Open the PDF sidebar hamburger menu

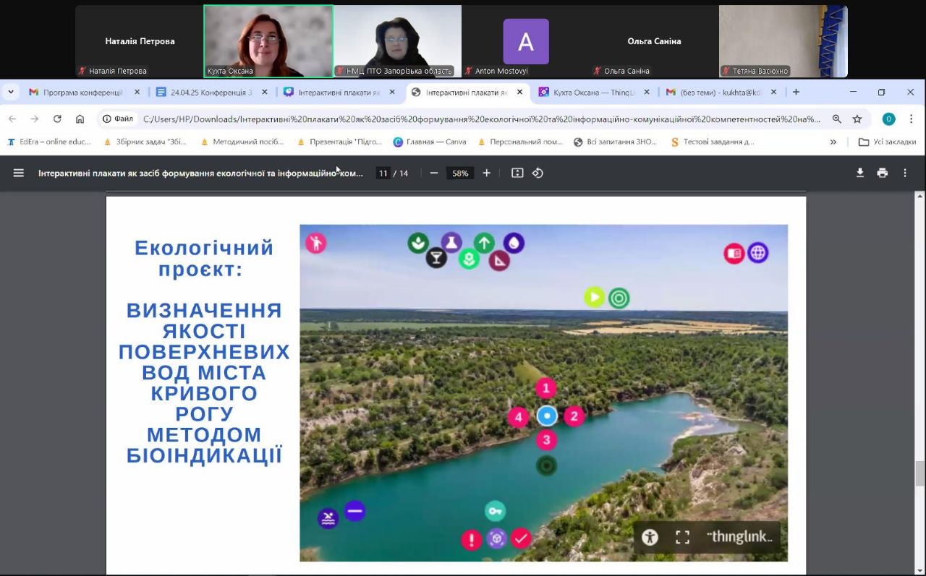point(19,173)
